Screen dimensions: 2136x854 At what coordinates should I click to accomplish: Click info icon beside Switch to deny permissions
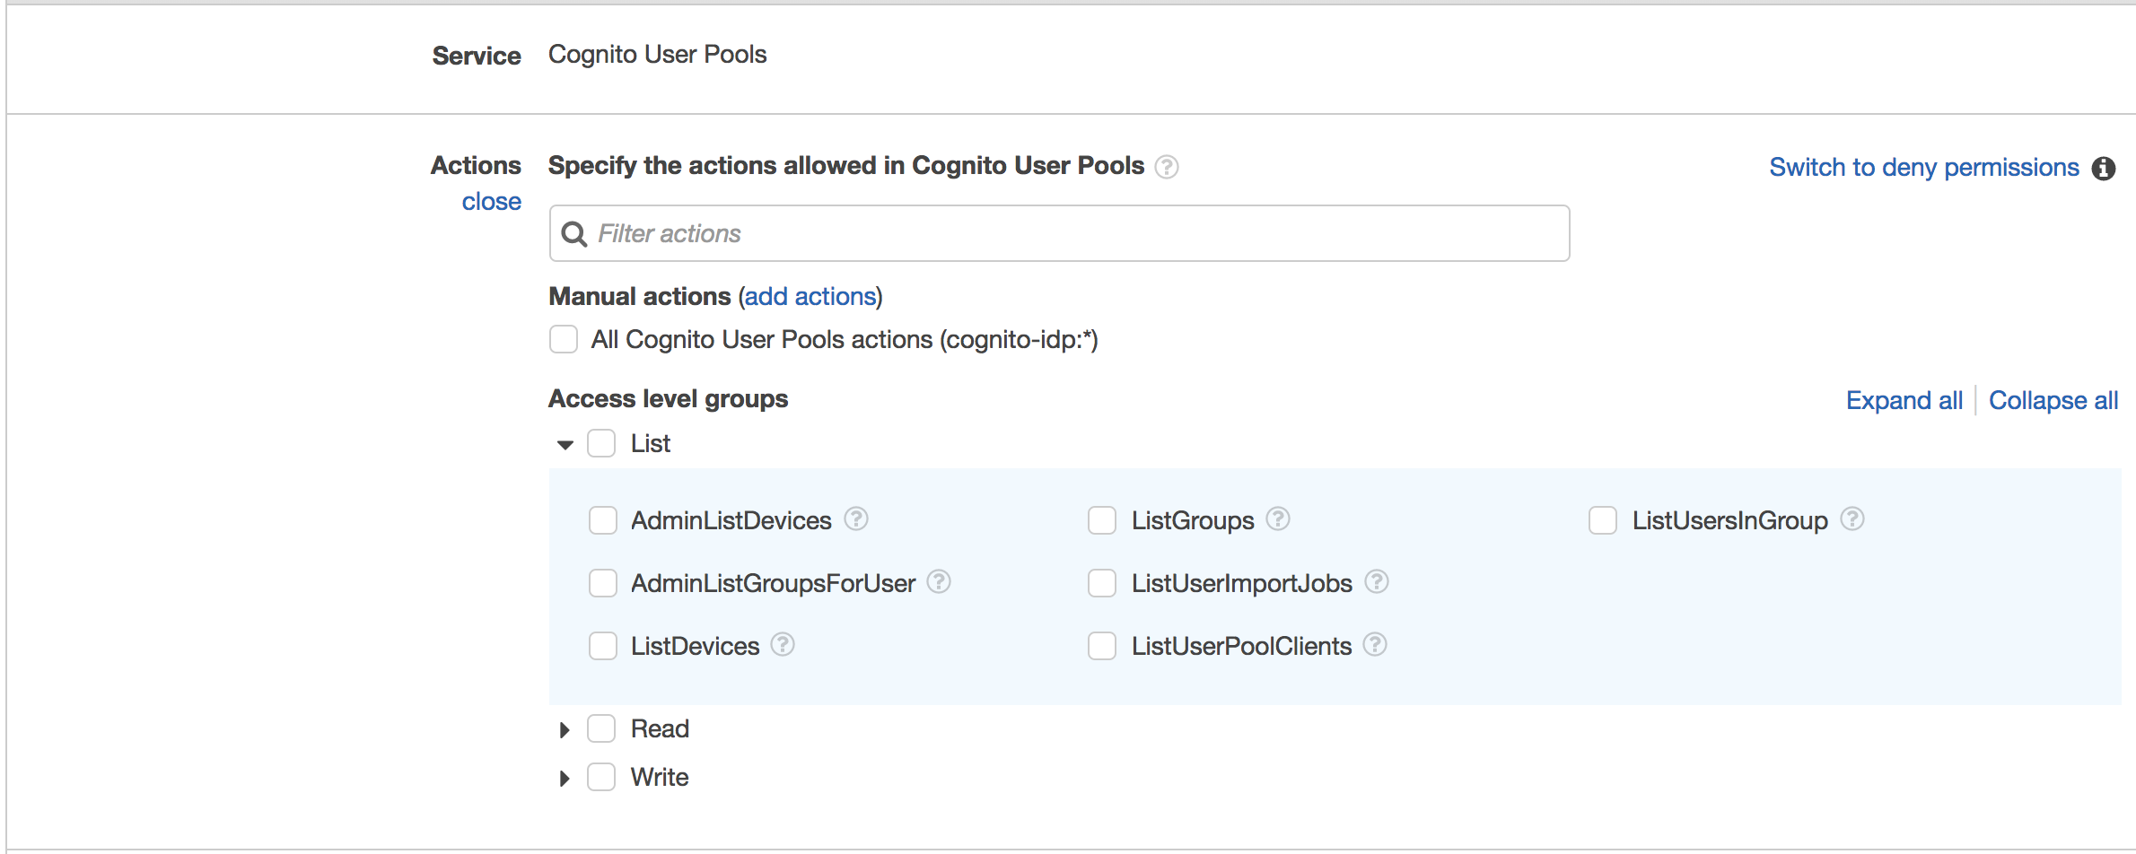[x=2104, y=168]
